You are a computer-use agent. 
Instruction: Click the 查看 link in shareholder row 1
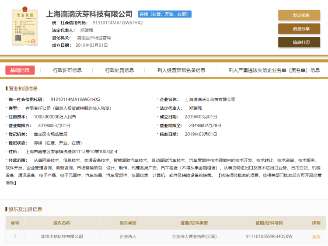[316, 236]
